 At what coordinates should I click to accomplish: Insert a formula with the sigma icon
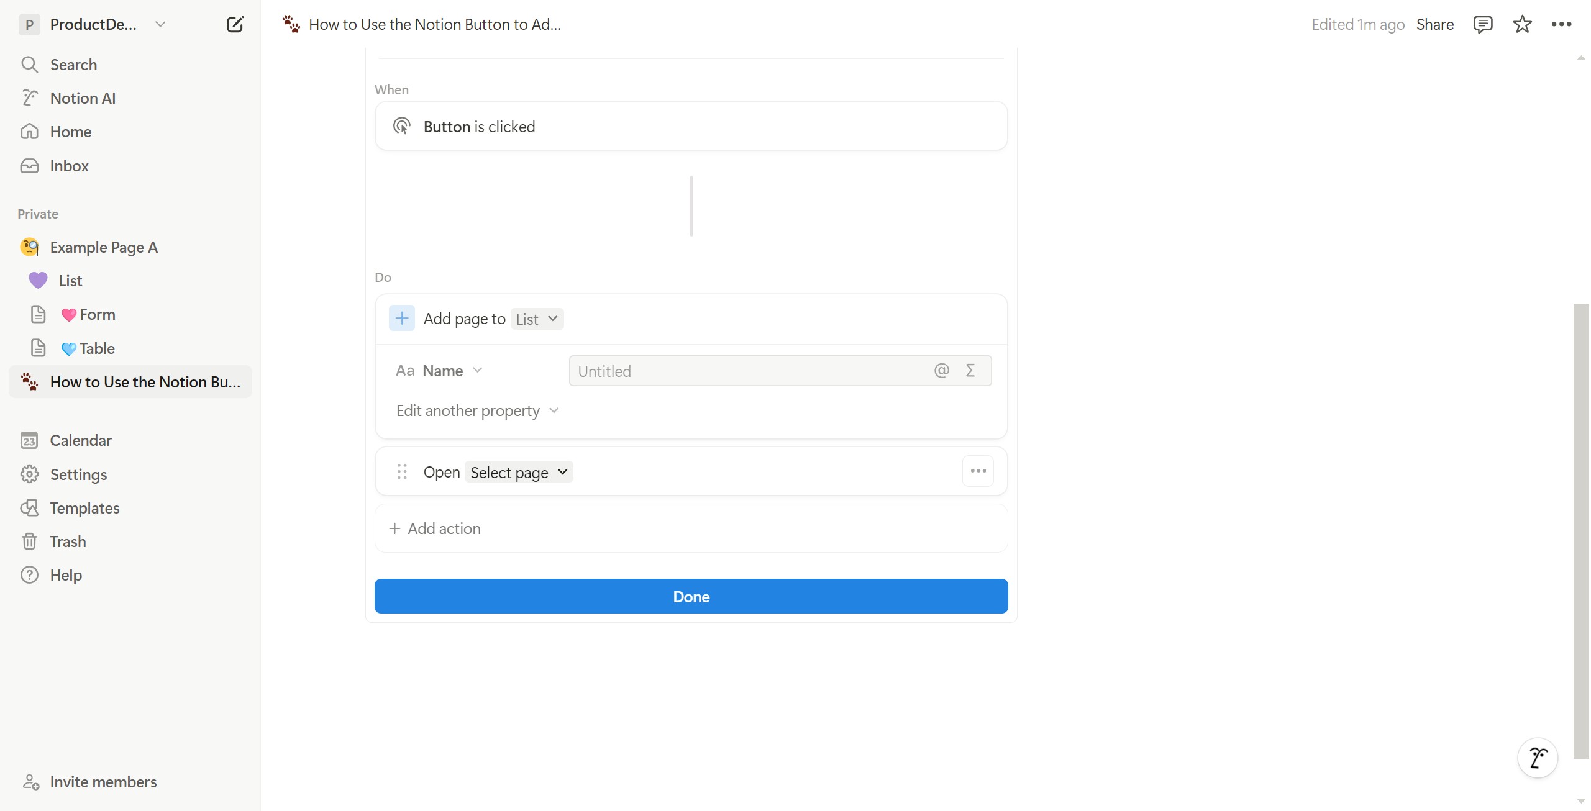pyautogui.click(x=970, y=371)
